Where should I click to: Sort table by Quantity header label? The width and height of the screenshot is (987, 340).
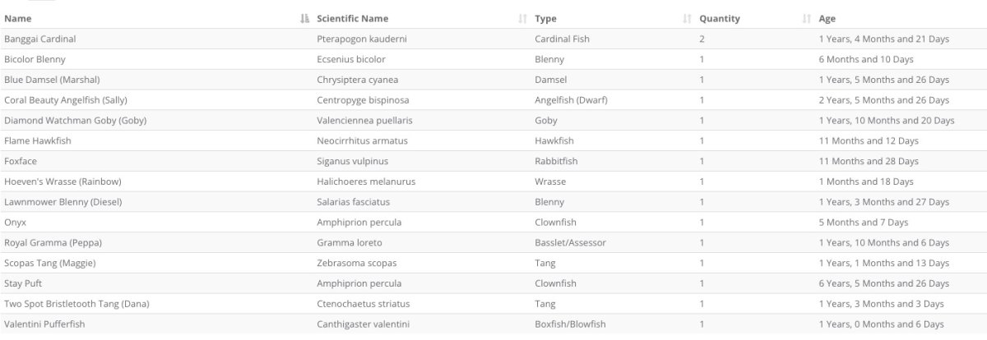click(x=720, y=19)
